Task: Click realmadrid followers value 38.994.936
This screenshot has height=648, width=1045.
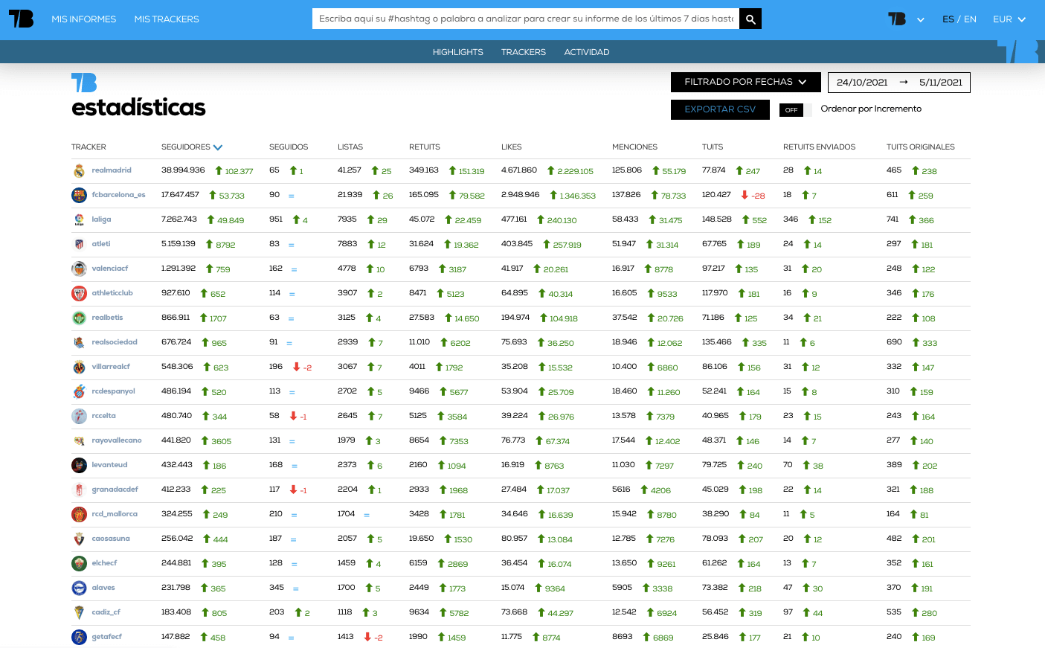Action: tap(183, 170)
